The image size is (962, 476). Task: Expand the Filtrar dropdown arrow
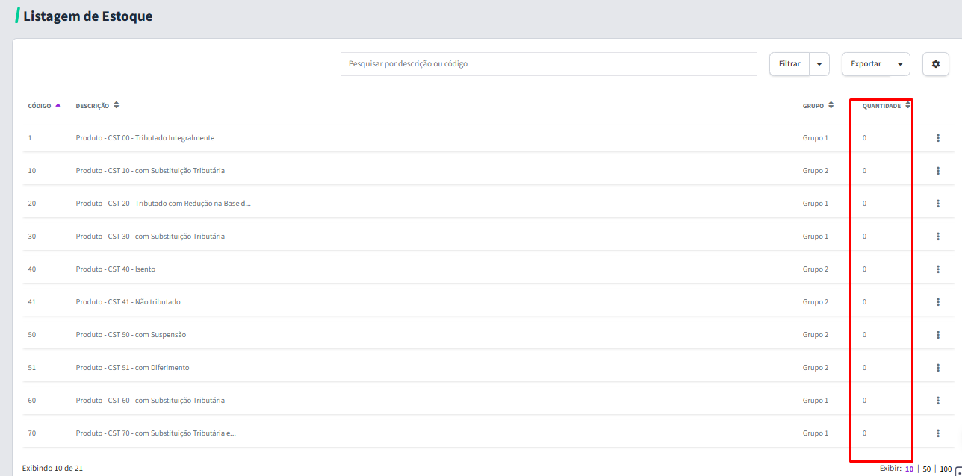(x=819, y=64)
